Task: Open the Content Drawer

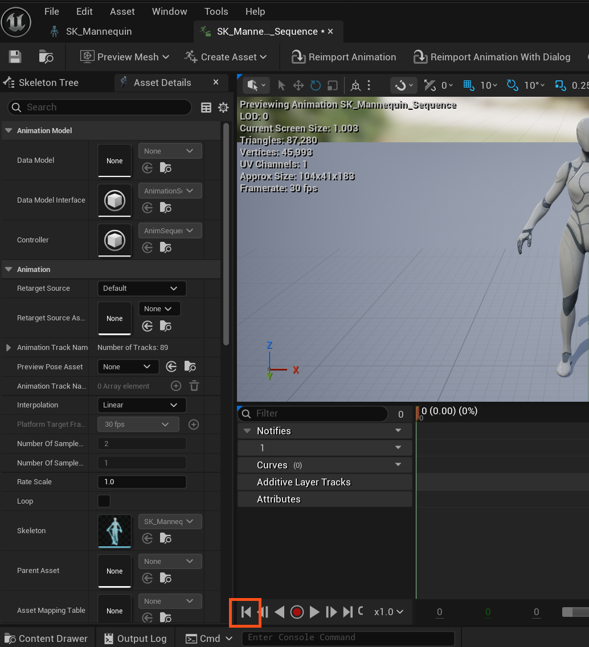Action: [x=46, y=638]
